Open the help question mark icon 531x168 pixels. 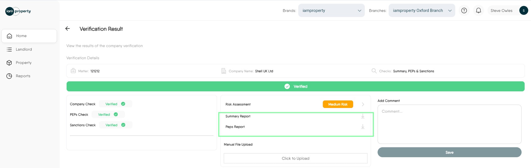[x=464, y=11]
